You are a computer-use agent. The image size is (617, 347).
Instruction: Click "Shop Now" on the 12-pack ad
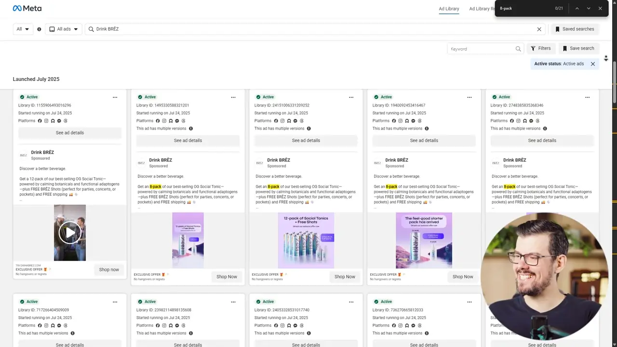(345, 277)
